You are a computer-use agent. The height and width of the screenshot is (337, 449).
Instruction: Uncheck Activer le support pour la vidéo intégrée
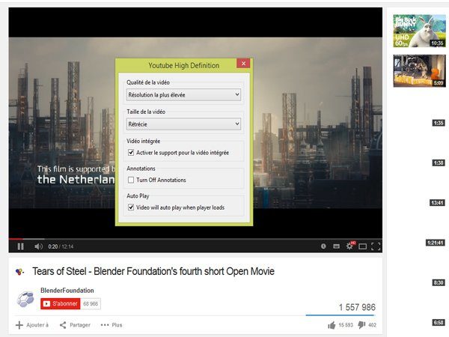coord(131,153)
